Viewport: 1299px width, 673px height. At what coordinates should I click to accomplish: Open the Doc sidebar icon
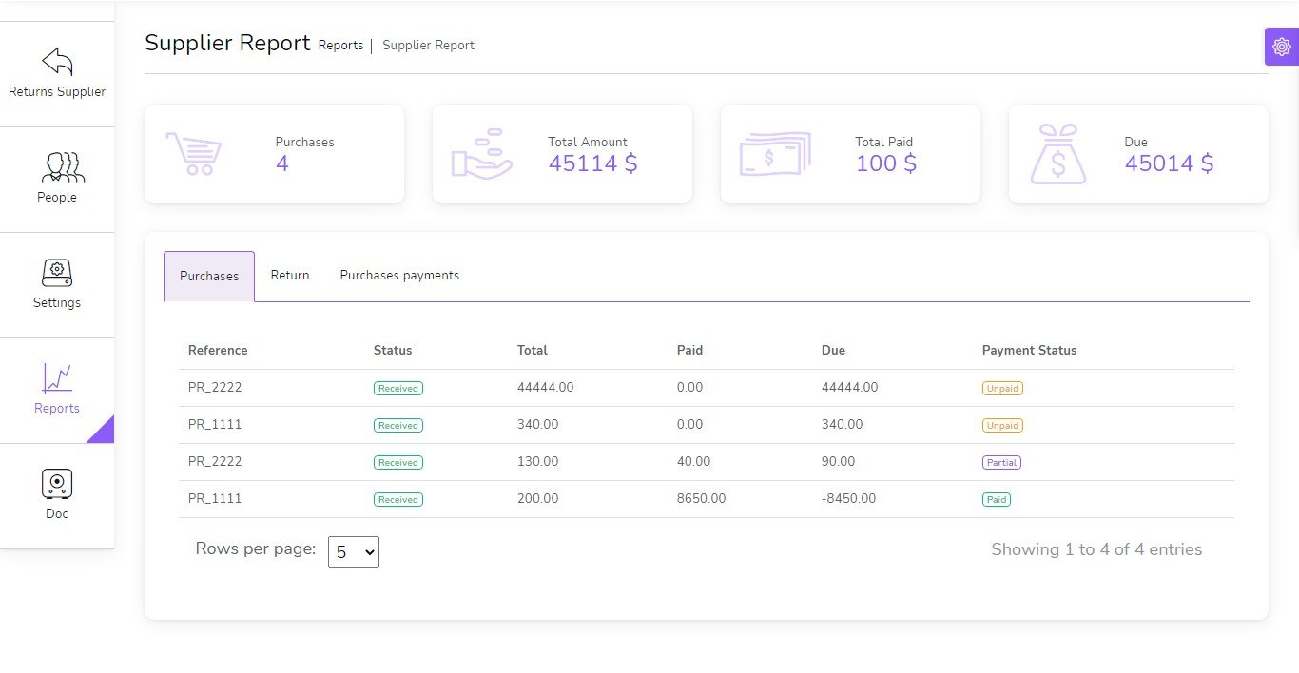coord(57,484)
